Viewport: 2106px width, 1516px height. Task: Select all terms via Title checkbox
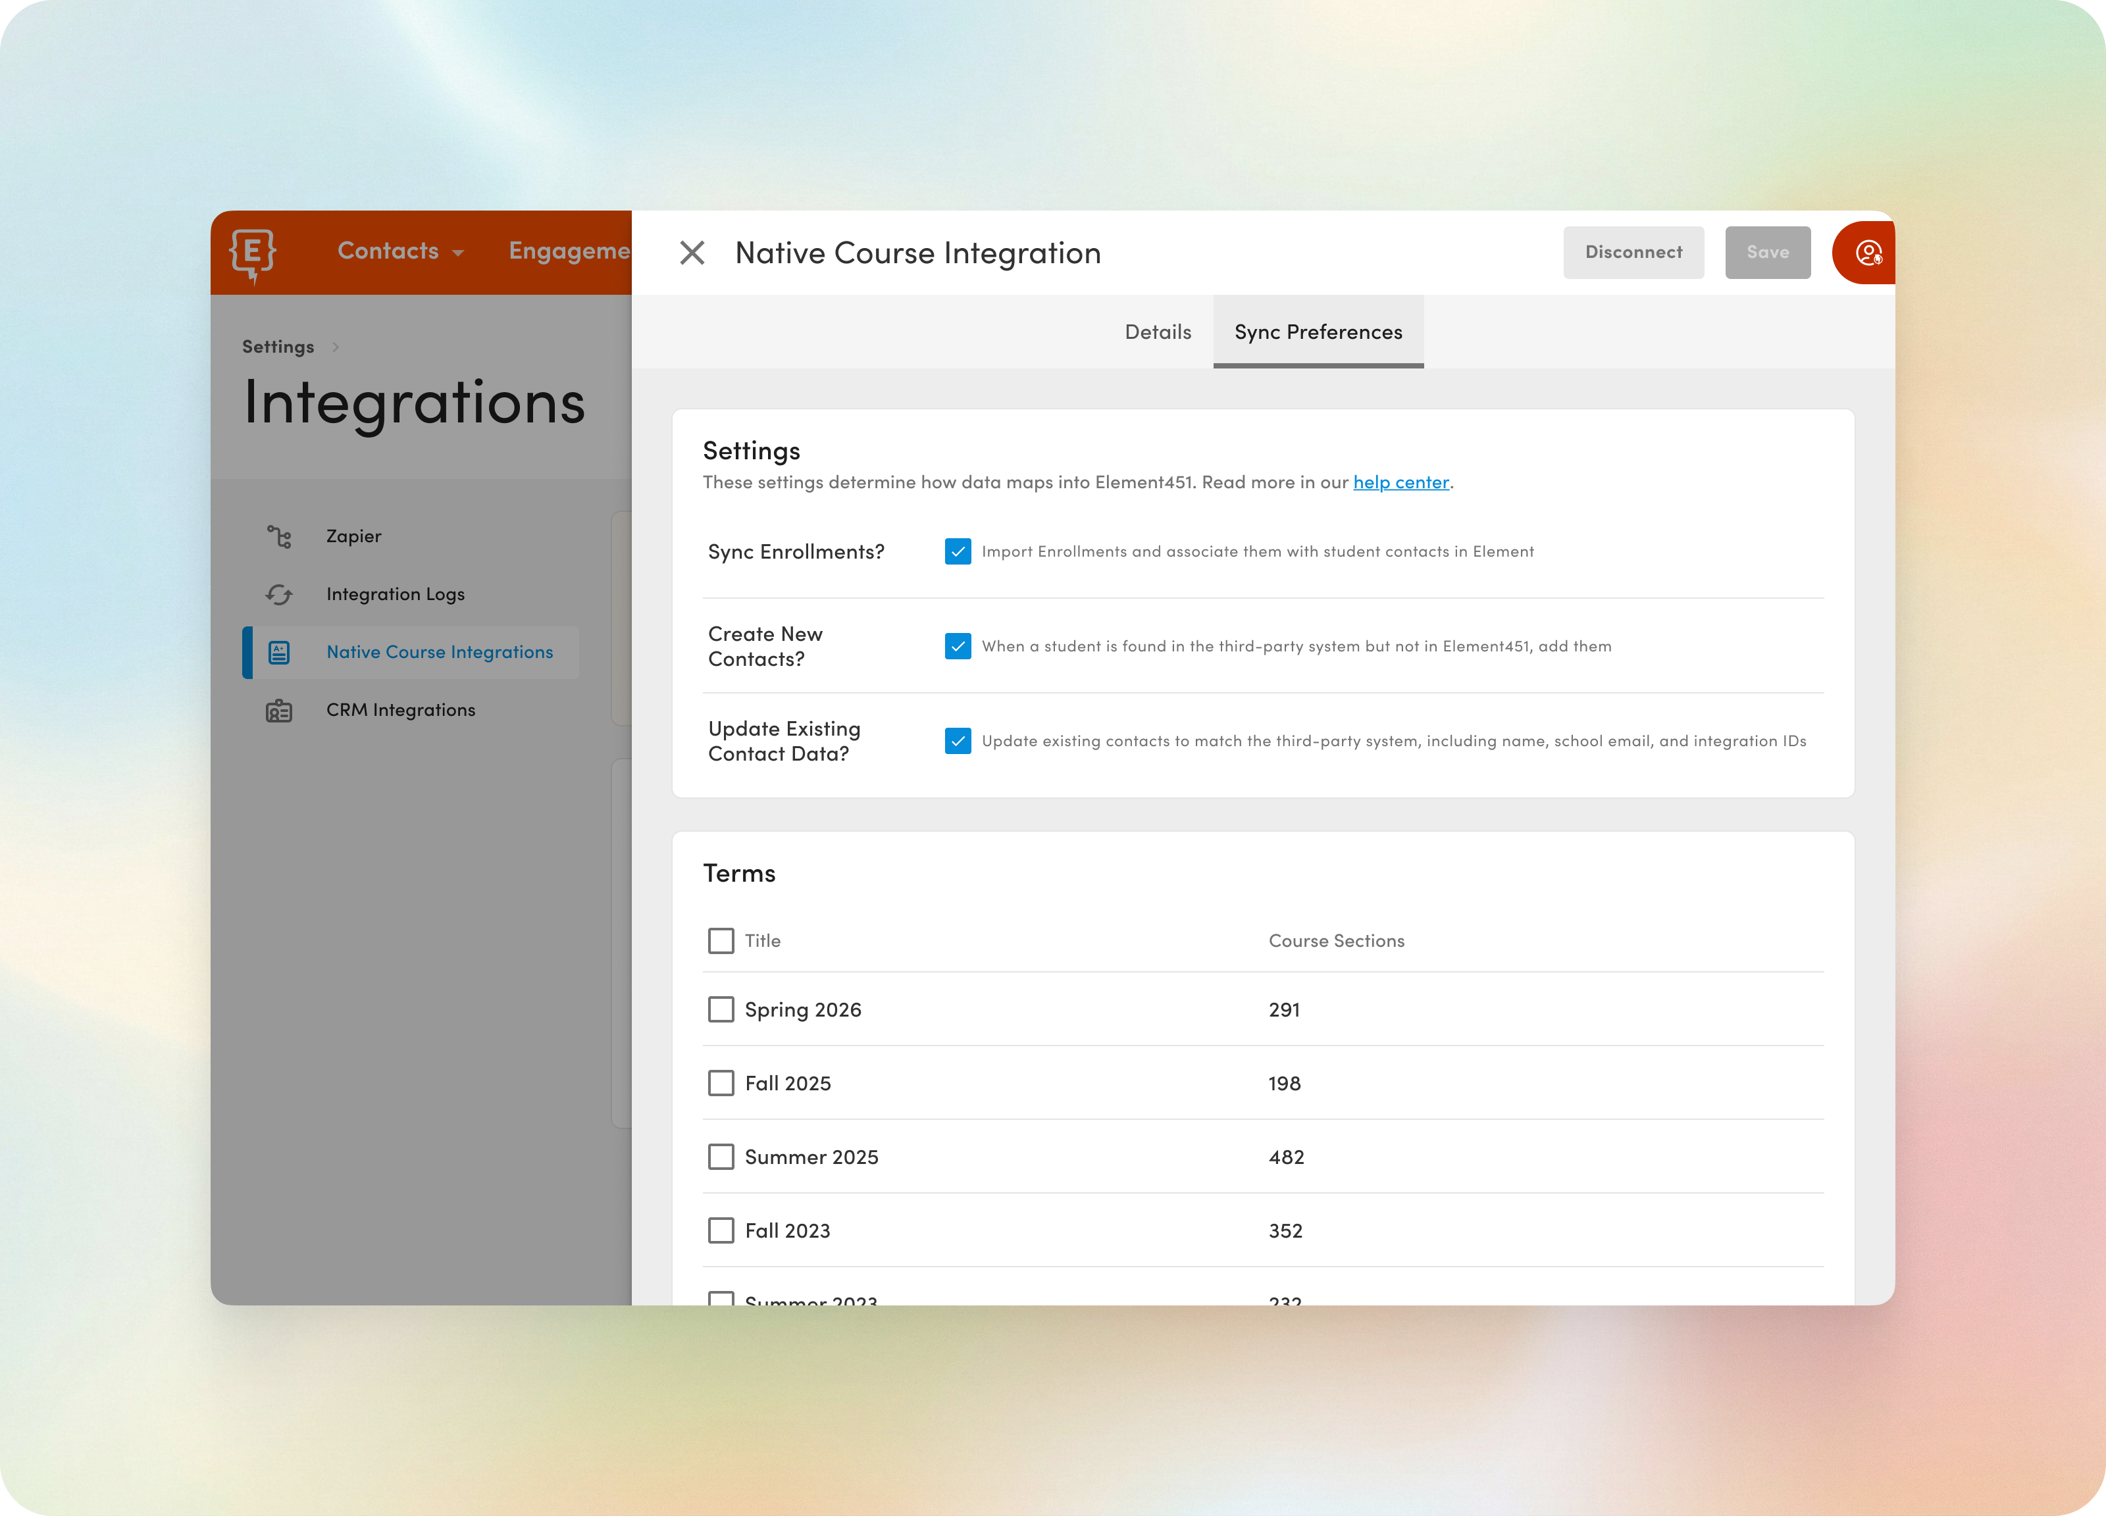click(721, 940)
